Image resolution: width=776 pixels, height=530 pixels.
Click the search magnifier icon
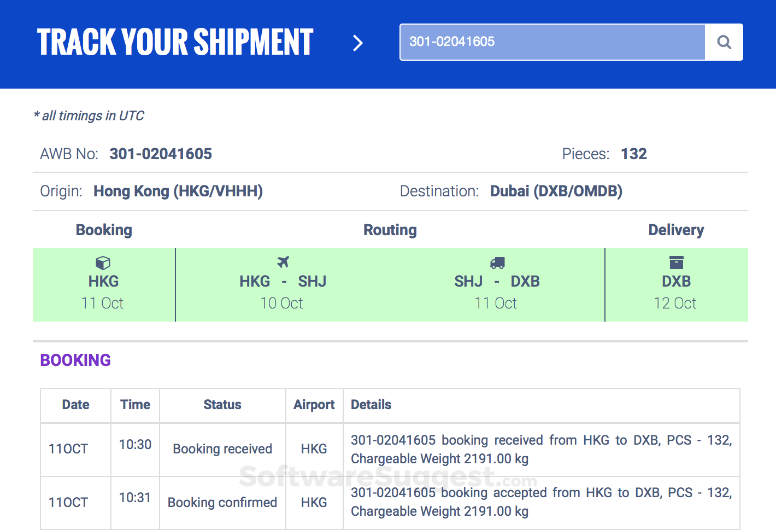[724, 42]
